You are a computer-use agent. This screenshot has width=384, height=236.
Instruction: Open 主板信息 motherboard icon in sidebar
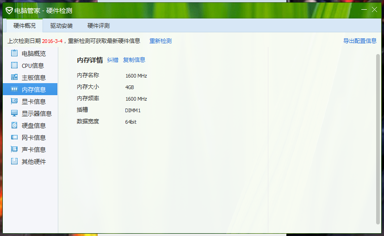tap(14, 77)
